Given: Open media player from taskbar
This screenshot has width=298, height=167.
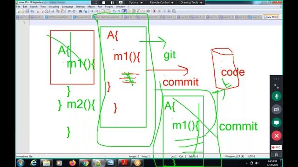Looking at the screenshot, I should (59, 163).
